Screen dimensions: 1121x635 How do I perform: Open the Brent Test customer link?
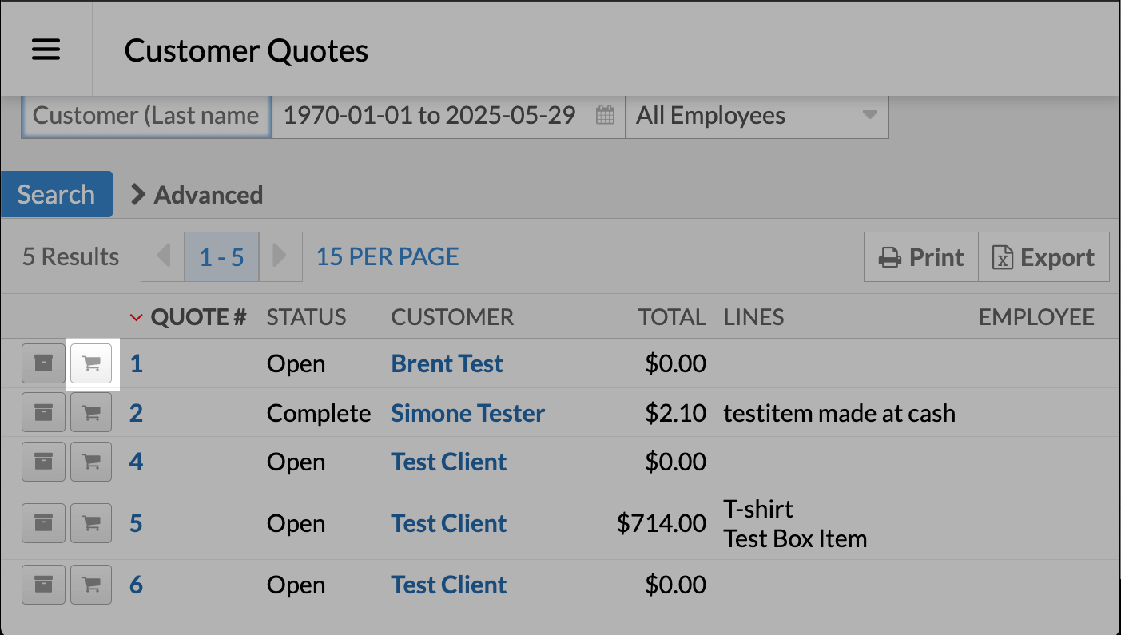tap(447, 364)
